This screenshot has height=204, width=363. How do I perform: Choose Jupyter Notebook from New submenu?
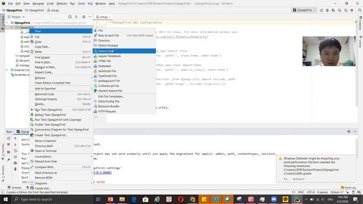click(124, 56)
